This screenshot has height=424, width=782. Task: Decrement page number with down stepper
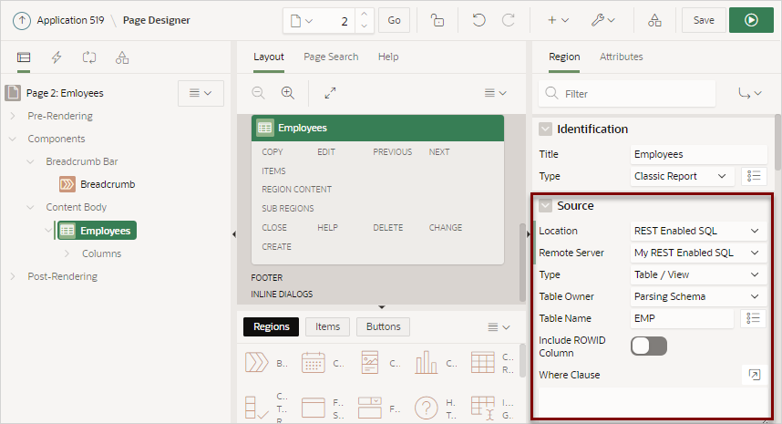(364, 26)
